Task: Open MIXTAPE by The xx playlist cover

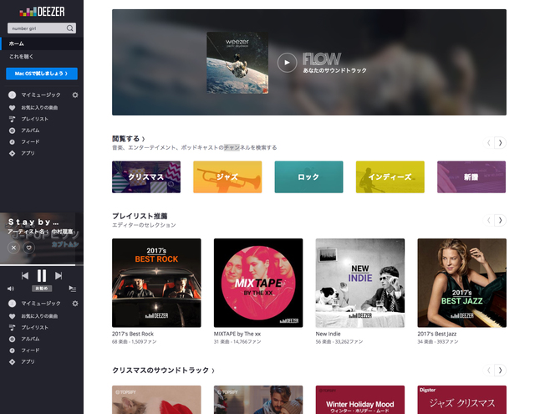Action: point(258,283)
